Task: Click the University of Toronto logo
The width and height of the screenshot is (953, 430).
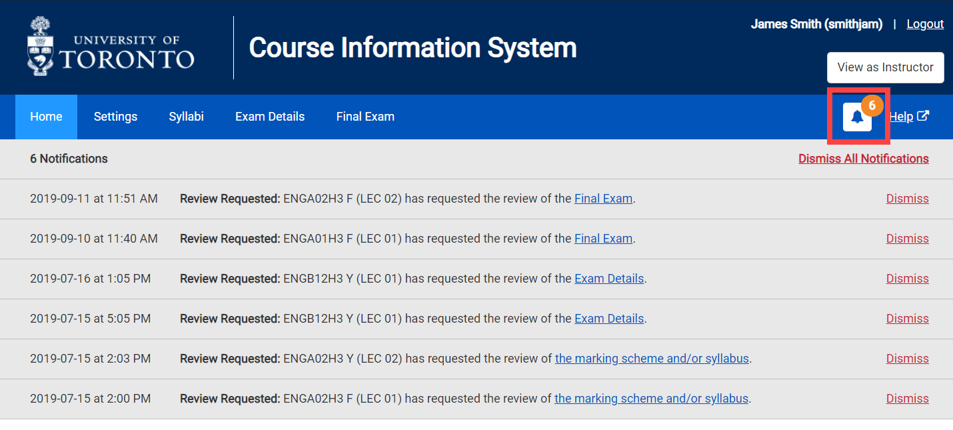Action: tap(111, 47)
